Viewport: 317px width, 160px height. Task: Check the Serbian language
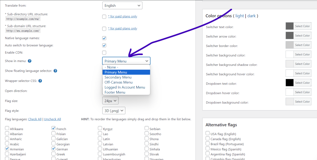click(x=146, y=128)
